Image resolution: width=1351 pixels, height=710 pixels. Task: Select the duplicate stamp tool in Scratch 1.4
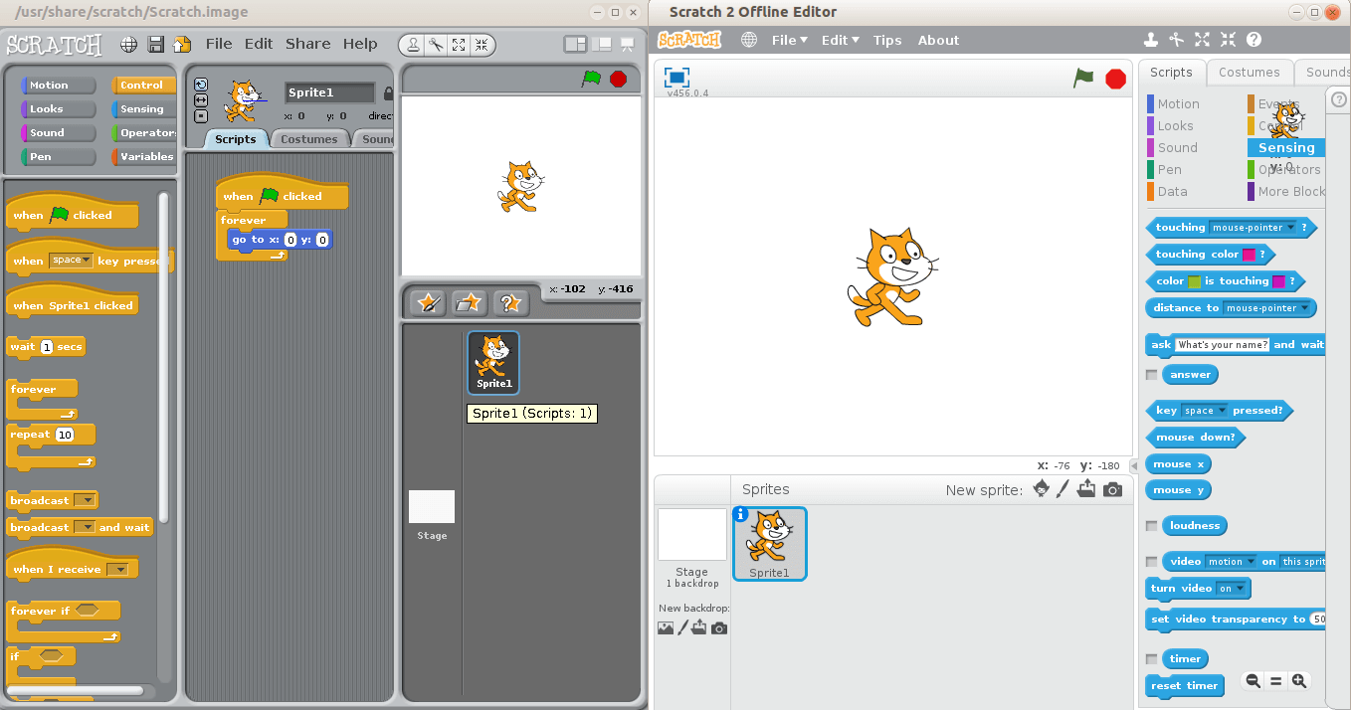click(413, 45)
